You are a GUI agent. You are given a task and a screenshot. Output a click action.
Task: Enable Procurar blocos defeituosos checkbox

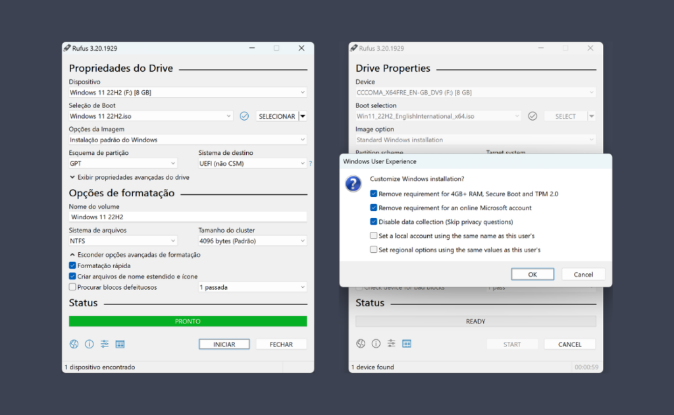[72, 287]
